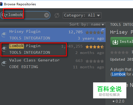
Task: Click the '3 years ago' update text
Action: (x=91, y=39)
